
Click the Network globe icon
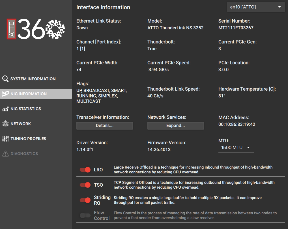[x=5, y=124]
